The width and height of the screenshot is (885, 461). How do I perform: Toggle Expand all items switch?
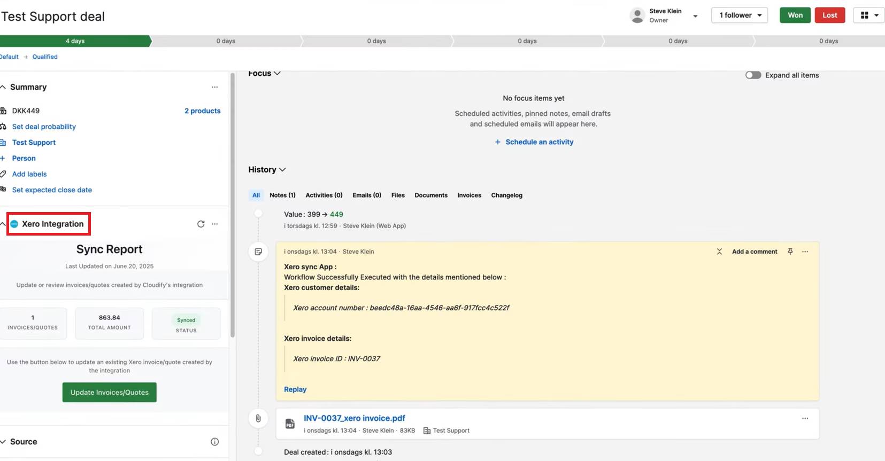coord(753,75)
